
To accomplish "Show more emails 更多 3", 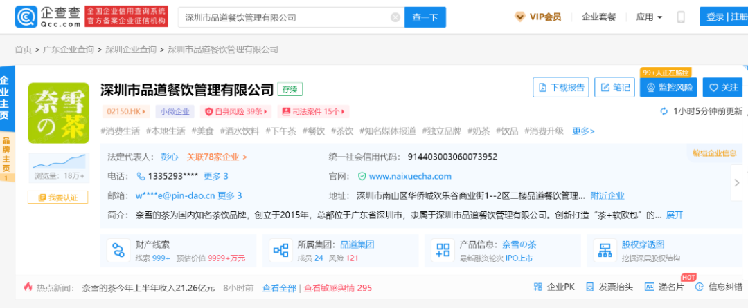I will [230, 195].
